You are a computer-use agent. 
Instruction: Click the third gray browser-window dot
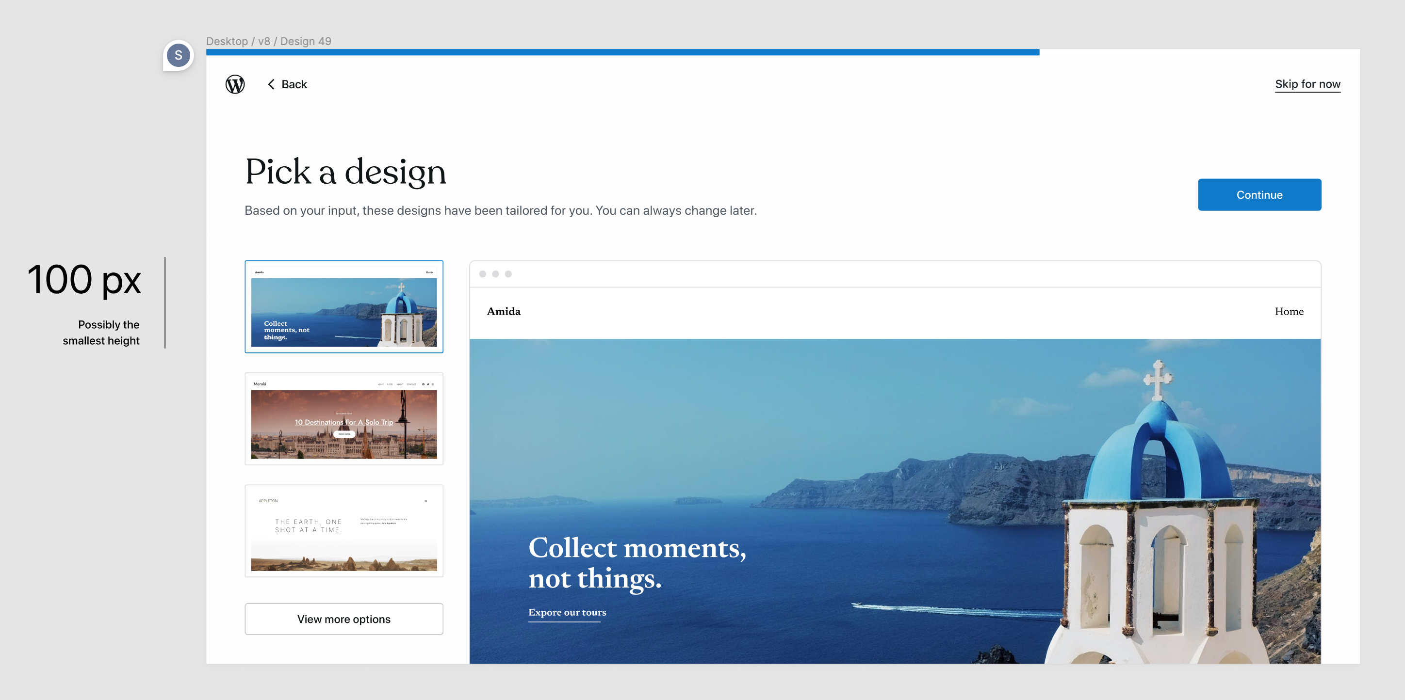[x=508, y=274]
